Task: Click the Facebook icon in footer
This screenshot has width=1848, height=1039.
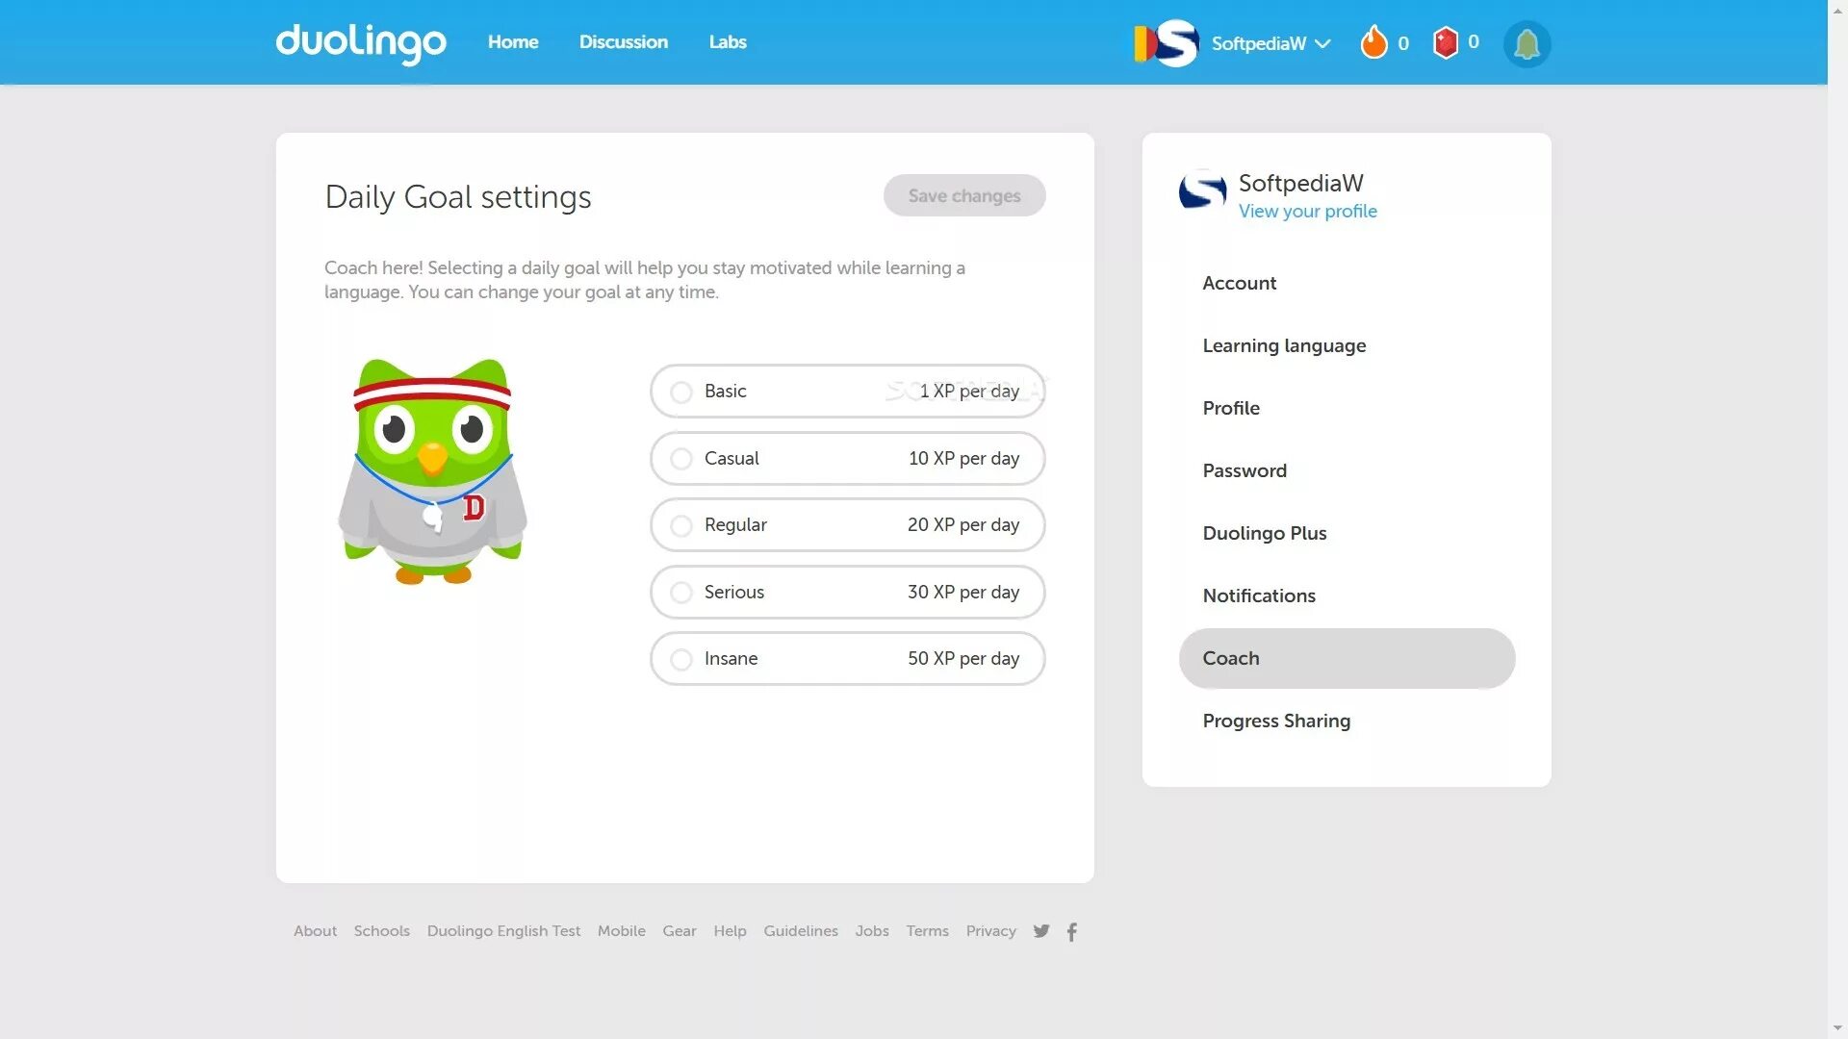Action: pos(1071,931)
